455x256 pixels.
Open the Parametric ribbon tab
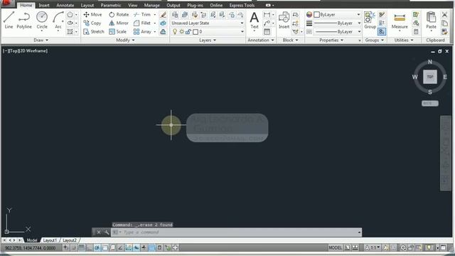[111, 5]
